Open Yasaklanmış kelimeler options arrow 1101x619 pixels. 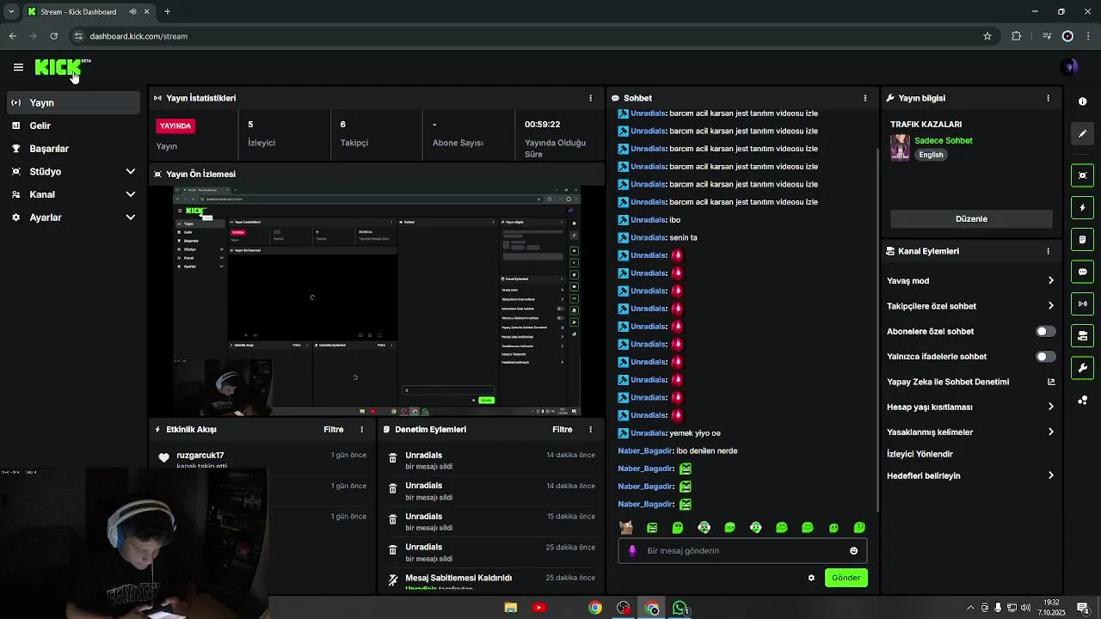tap(1050, 432)
